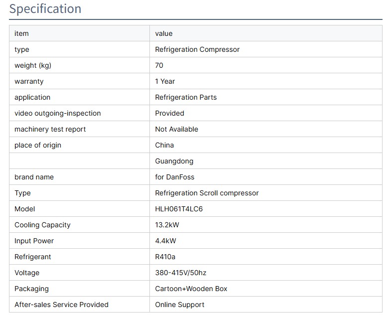The height and width of the screenshot is (321, 392).
Task: Click the "item" column header cell
Action: click(22, 33)
